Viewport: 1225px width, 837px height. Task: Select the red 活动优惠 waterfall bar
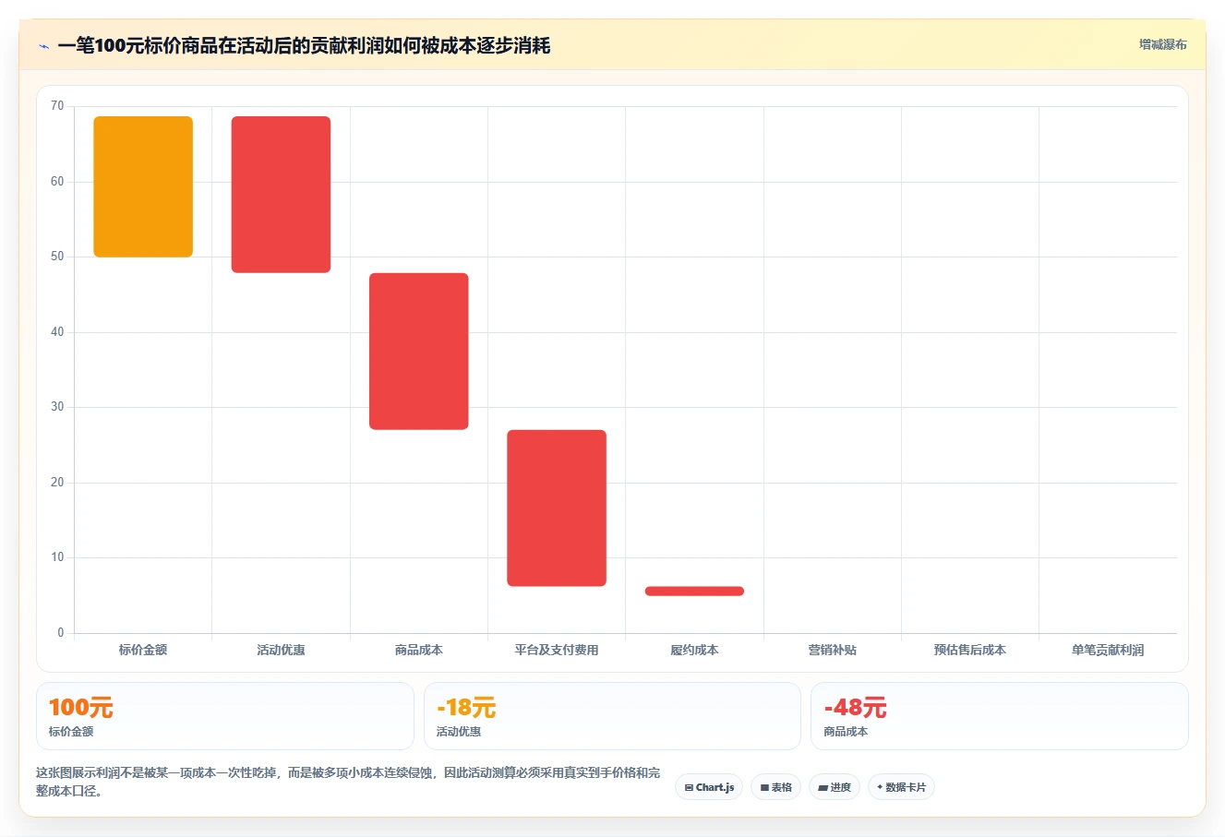tap(281, 195)
